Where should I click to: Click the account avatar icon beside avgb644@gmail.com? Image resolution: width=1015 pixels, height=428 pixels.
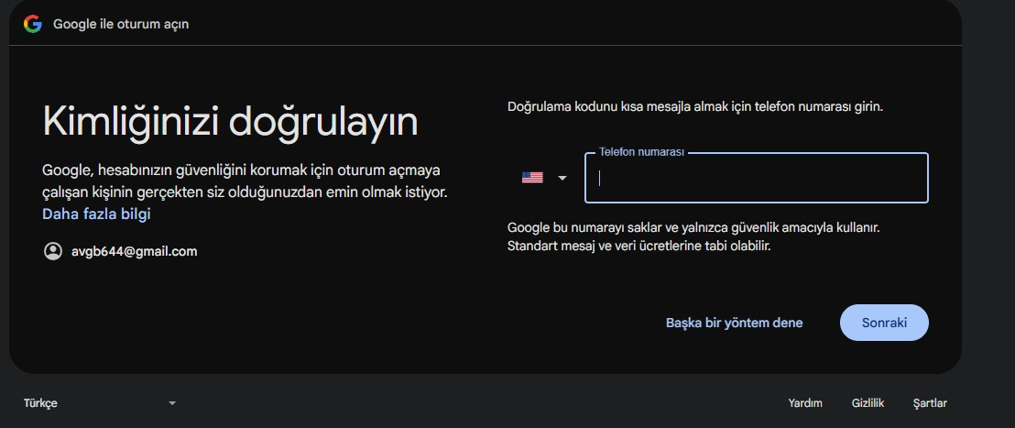coord(52,251)
